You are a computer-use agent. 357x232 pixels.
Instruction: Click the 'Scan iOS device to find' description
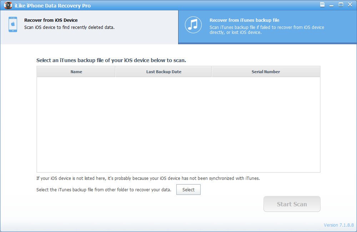(70, 27)
